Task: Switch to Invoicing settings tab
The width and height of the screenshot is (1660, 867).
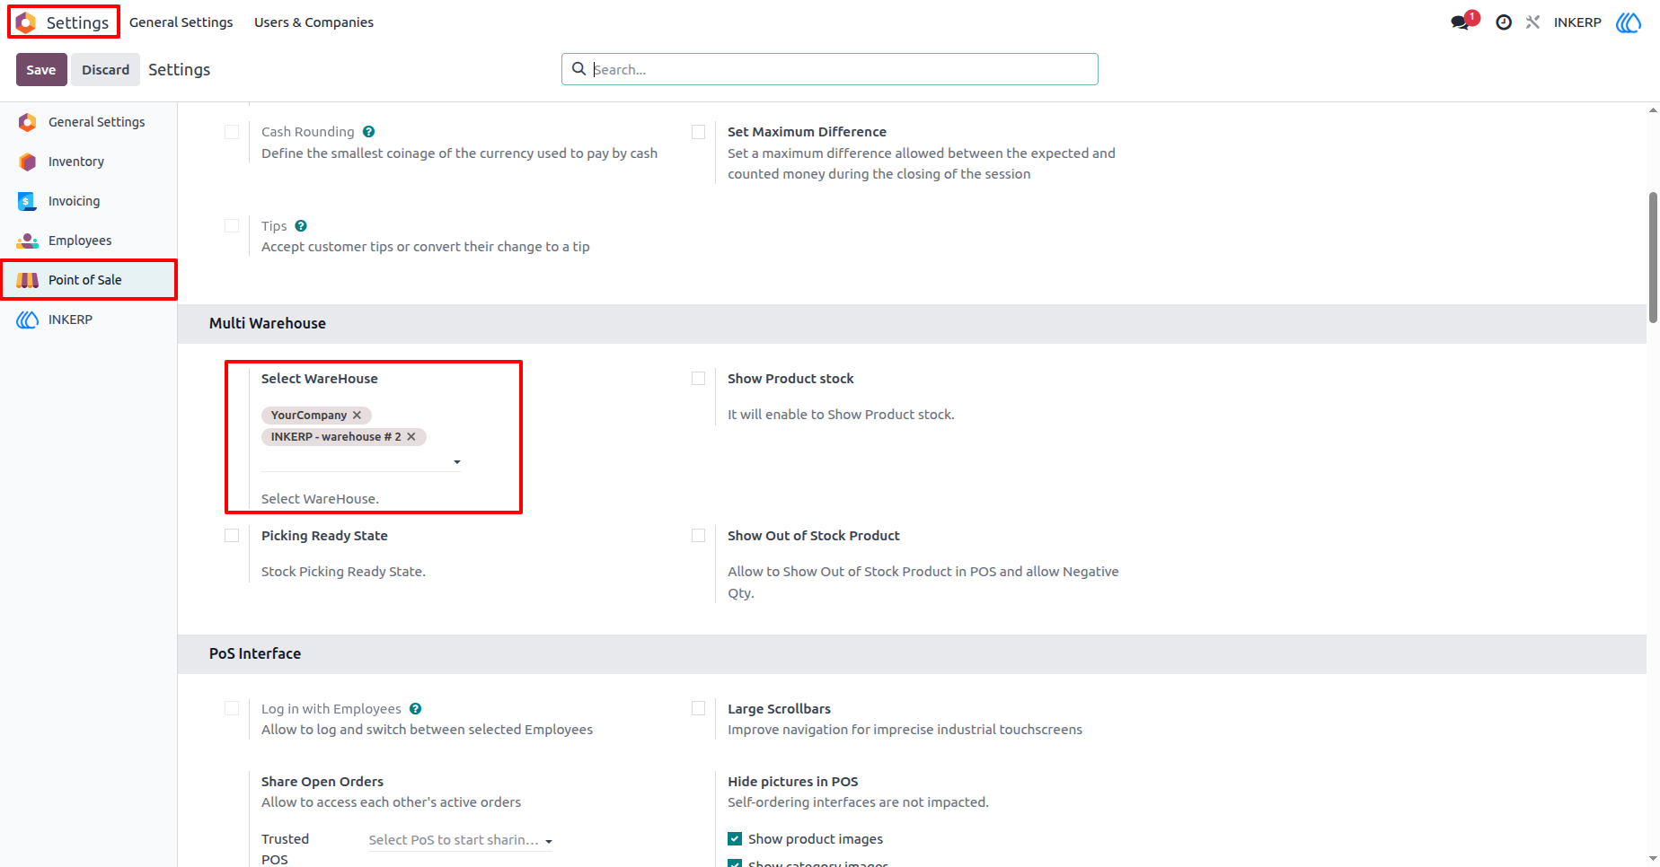Action: 89,201
